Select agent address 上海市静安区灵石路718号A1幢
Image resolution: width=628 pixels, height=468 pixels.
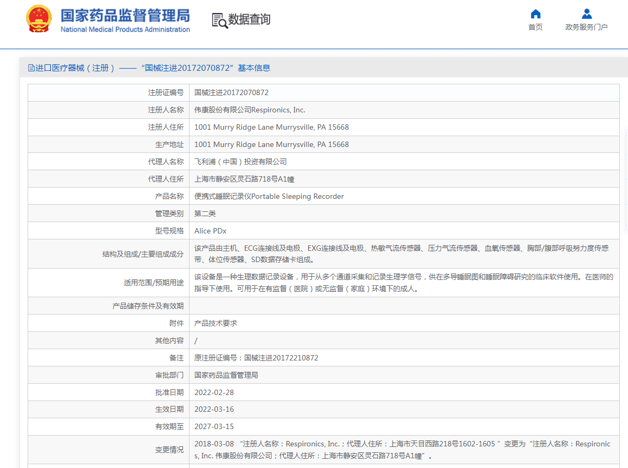pos(244,179)
